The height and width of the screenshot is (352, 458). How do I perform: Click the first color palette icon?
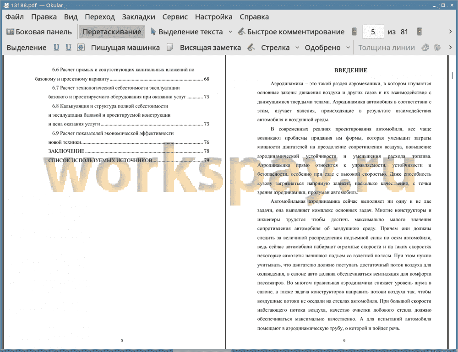coord(425,47)
